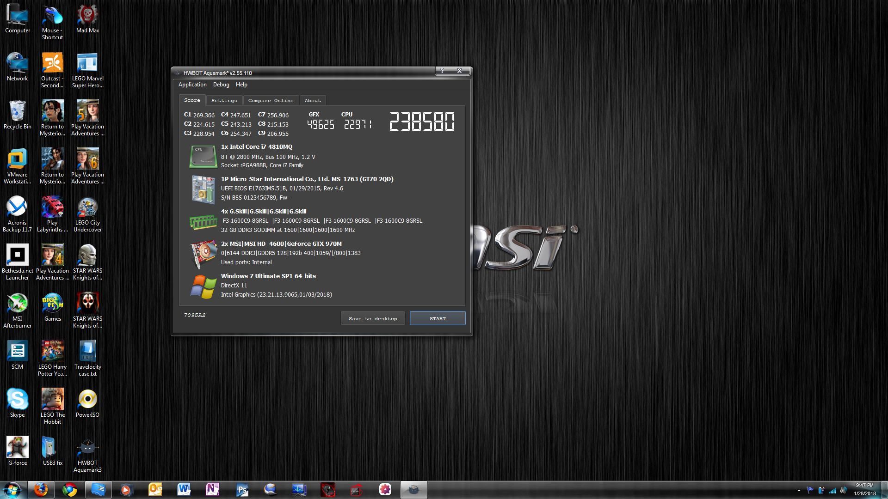Open OneNote from the taskbar
Image resolution: width=888 pixels, height=499 pixels.
[x=212, y=489]
